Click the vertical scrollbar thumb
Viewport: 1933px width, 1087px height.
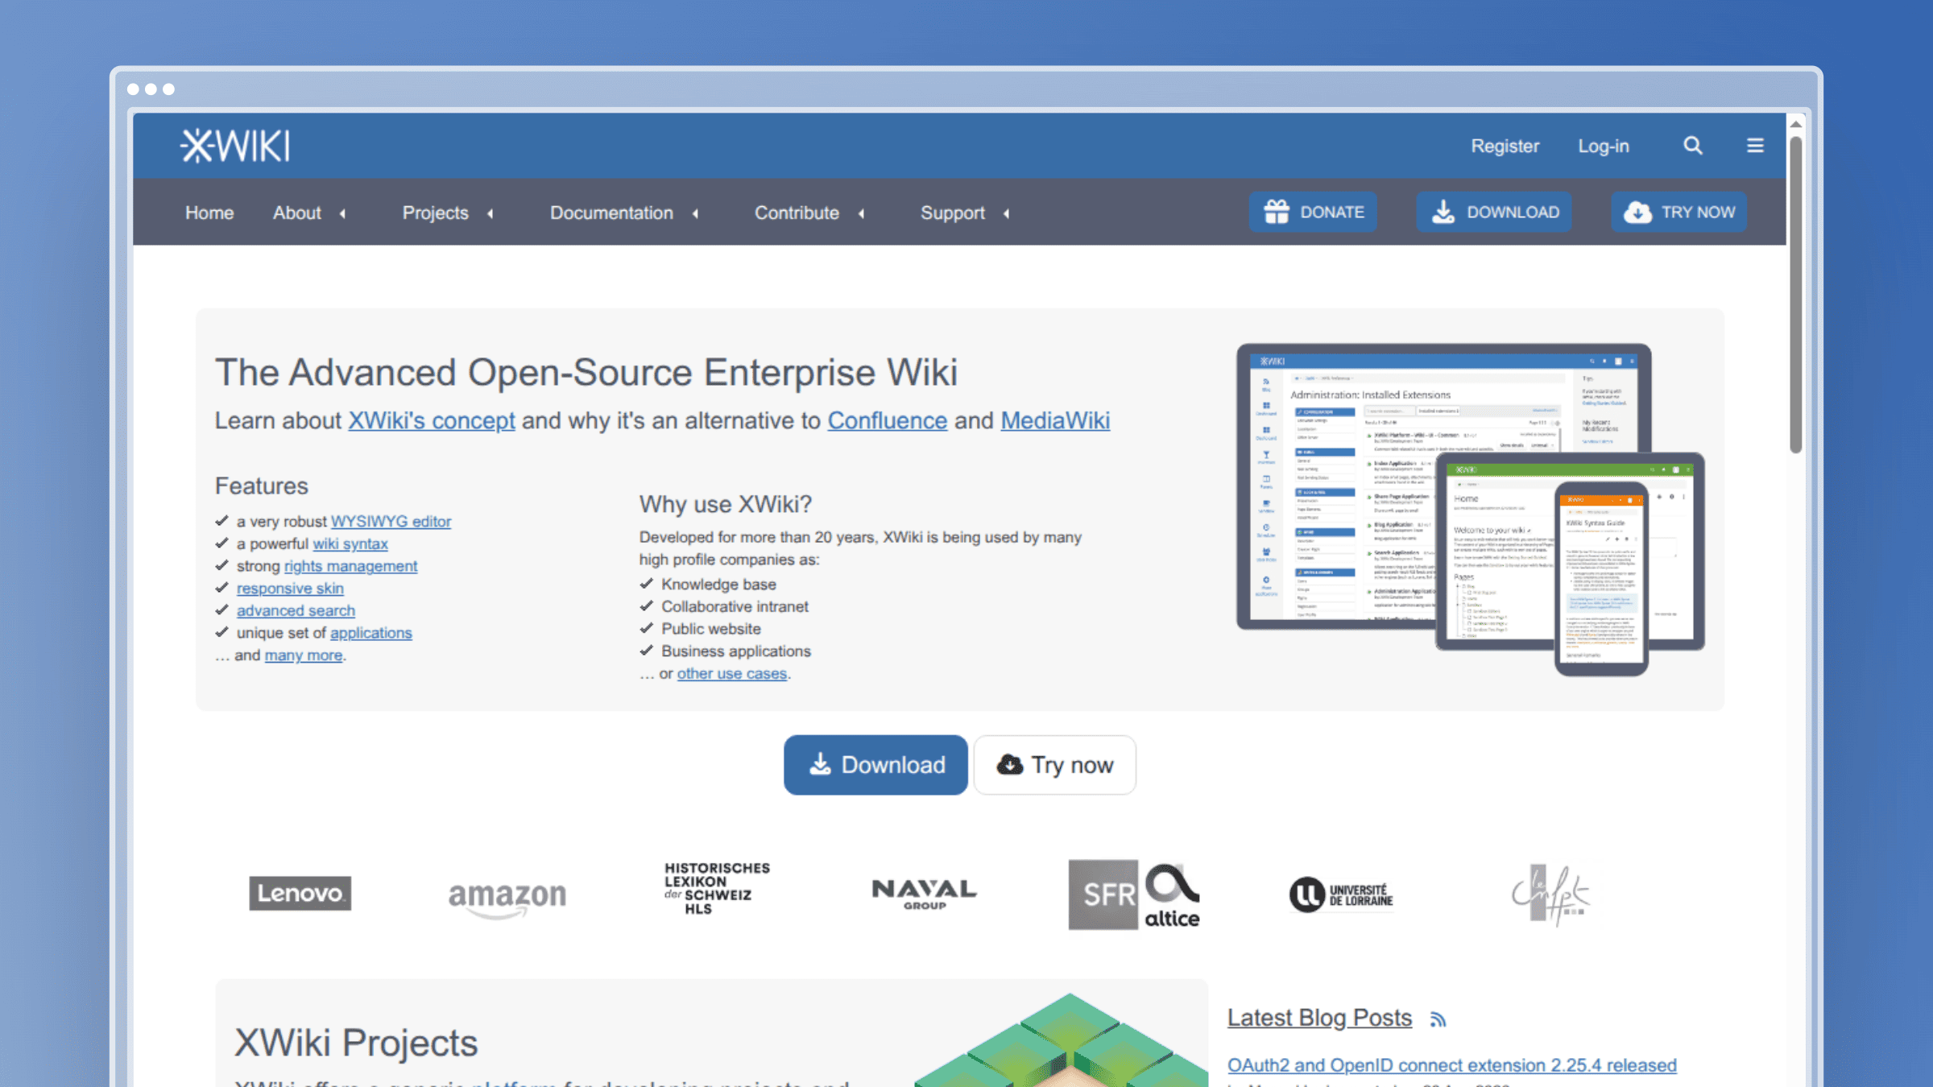[x=1795, y=295]
